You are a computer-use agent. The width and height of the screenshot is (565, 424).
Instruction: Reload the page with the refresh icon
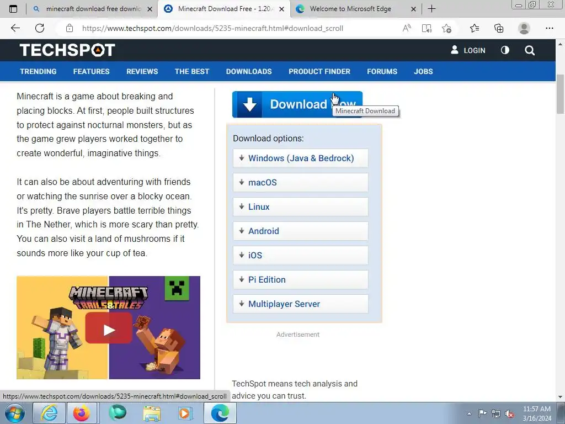pos(40,28)
